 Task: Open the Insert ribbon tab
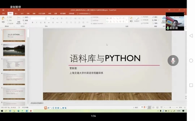(x=16, y=13)
